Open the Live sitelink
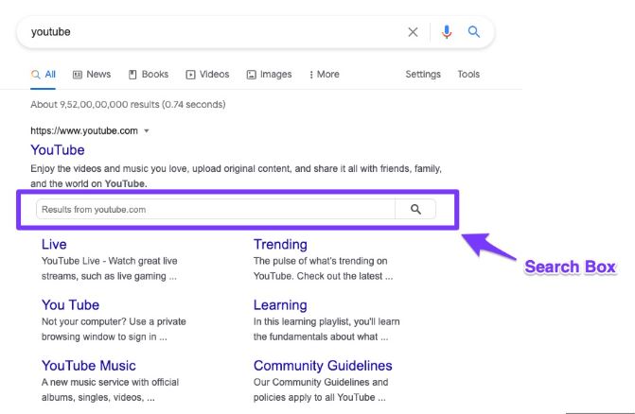Image resolution: width=635 pixels, height=414 pixels. [x=54, y=244]
